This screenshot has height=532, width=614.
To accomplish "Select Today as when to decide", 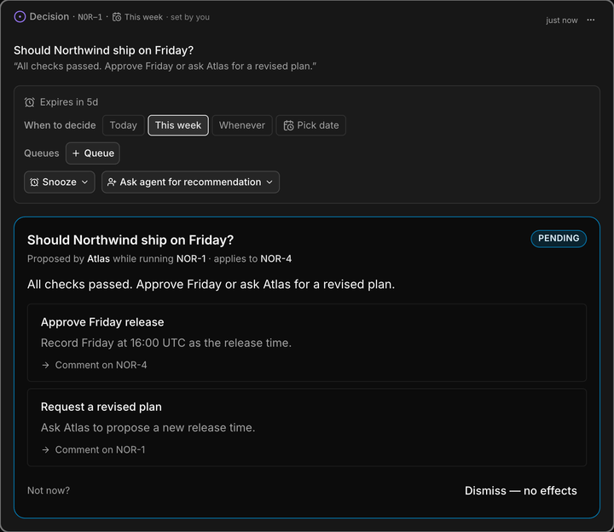I will [x=124, y=125].
